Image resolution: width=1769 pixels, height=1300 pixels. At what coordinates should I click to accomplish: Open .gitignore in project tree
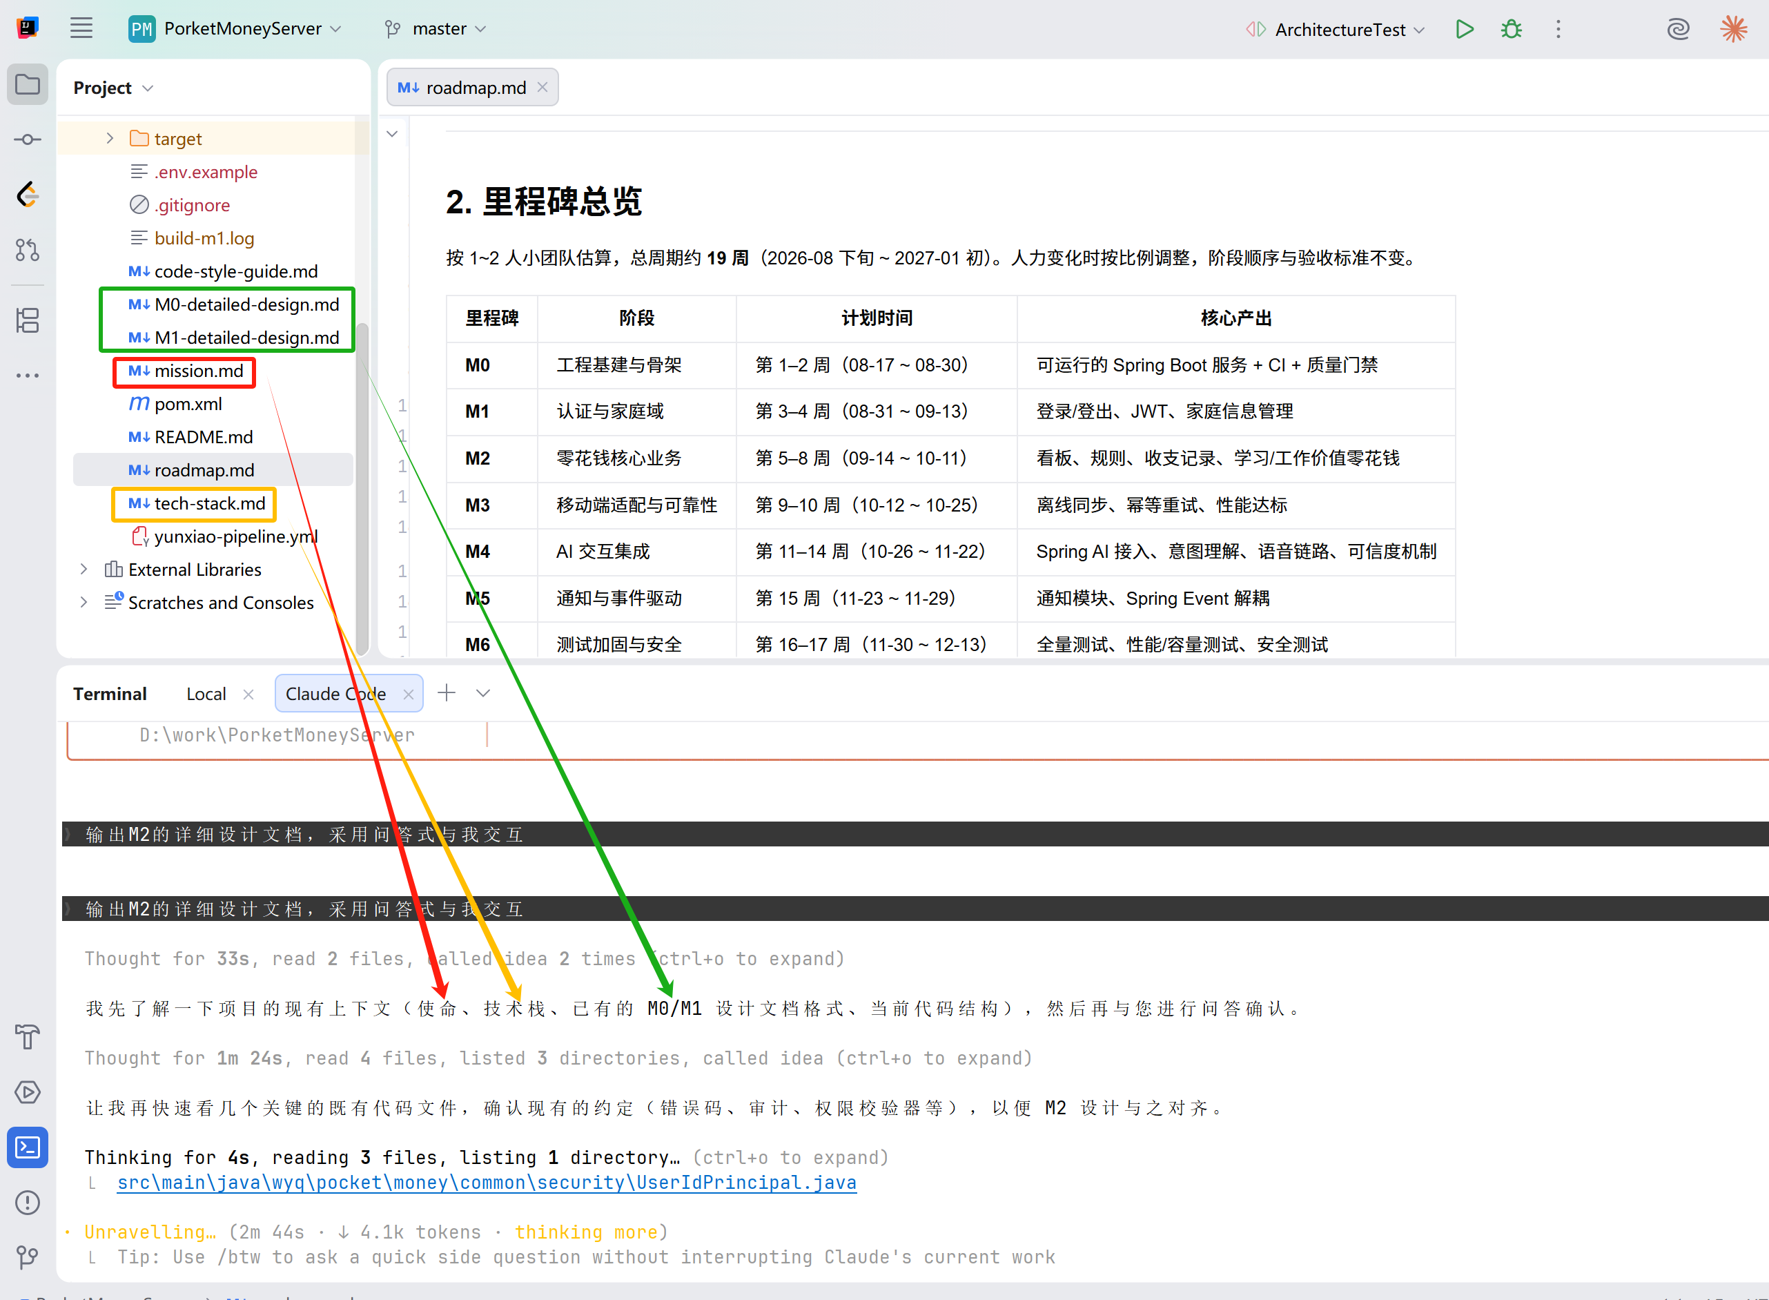pos(193,204)
